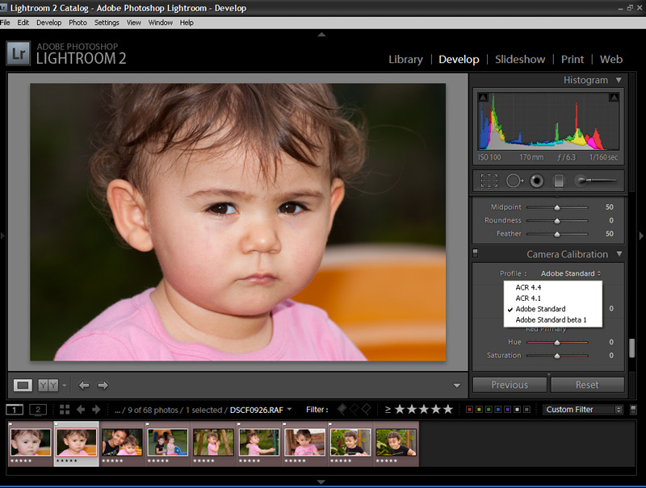Collapse the Camera Calibration panel
This screenshot has width=646, height=488.
tap(619, 254)
